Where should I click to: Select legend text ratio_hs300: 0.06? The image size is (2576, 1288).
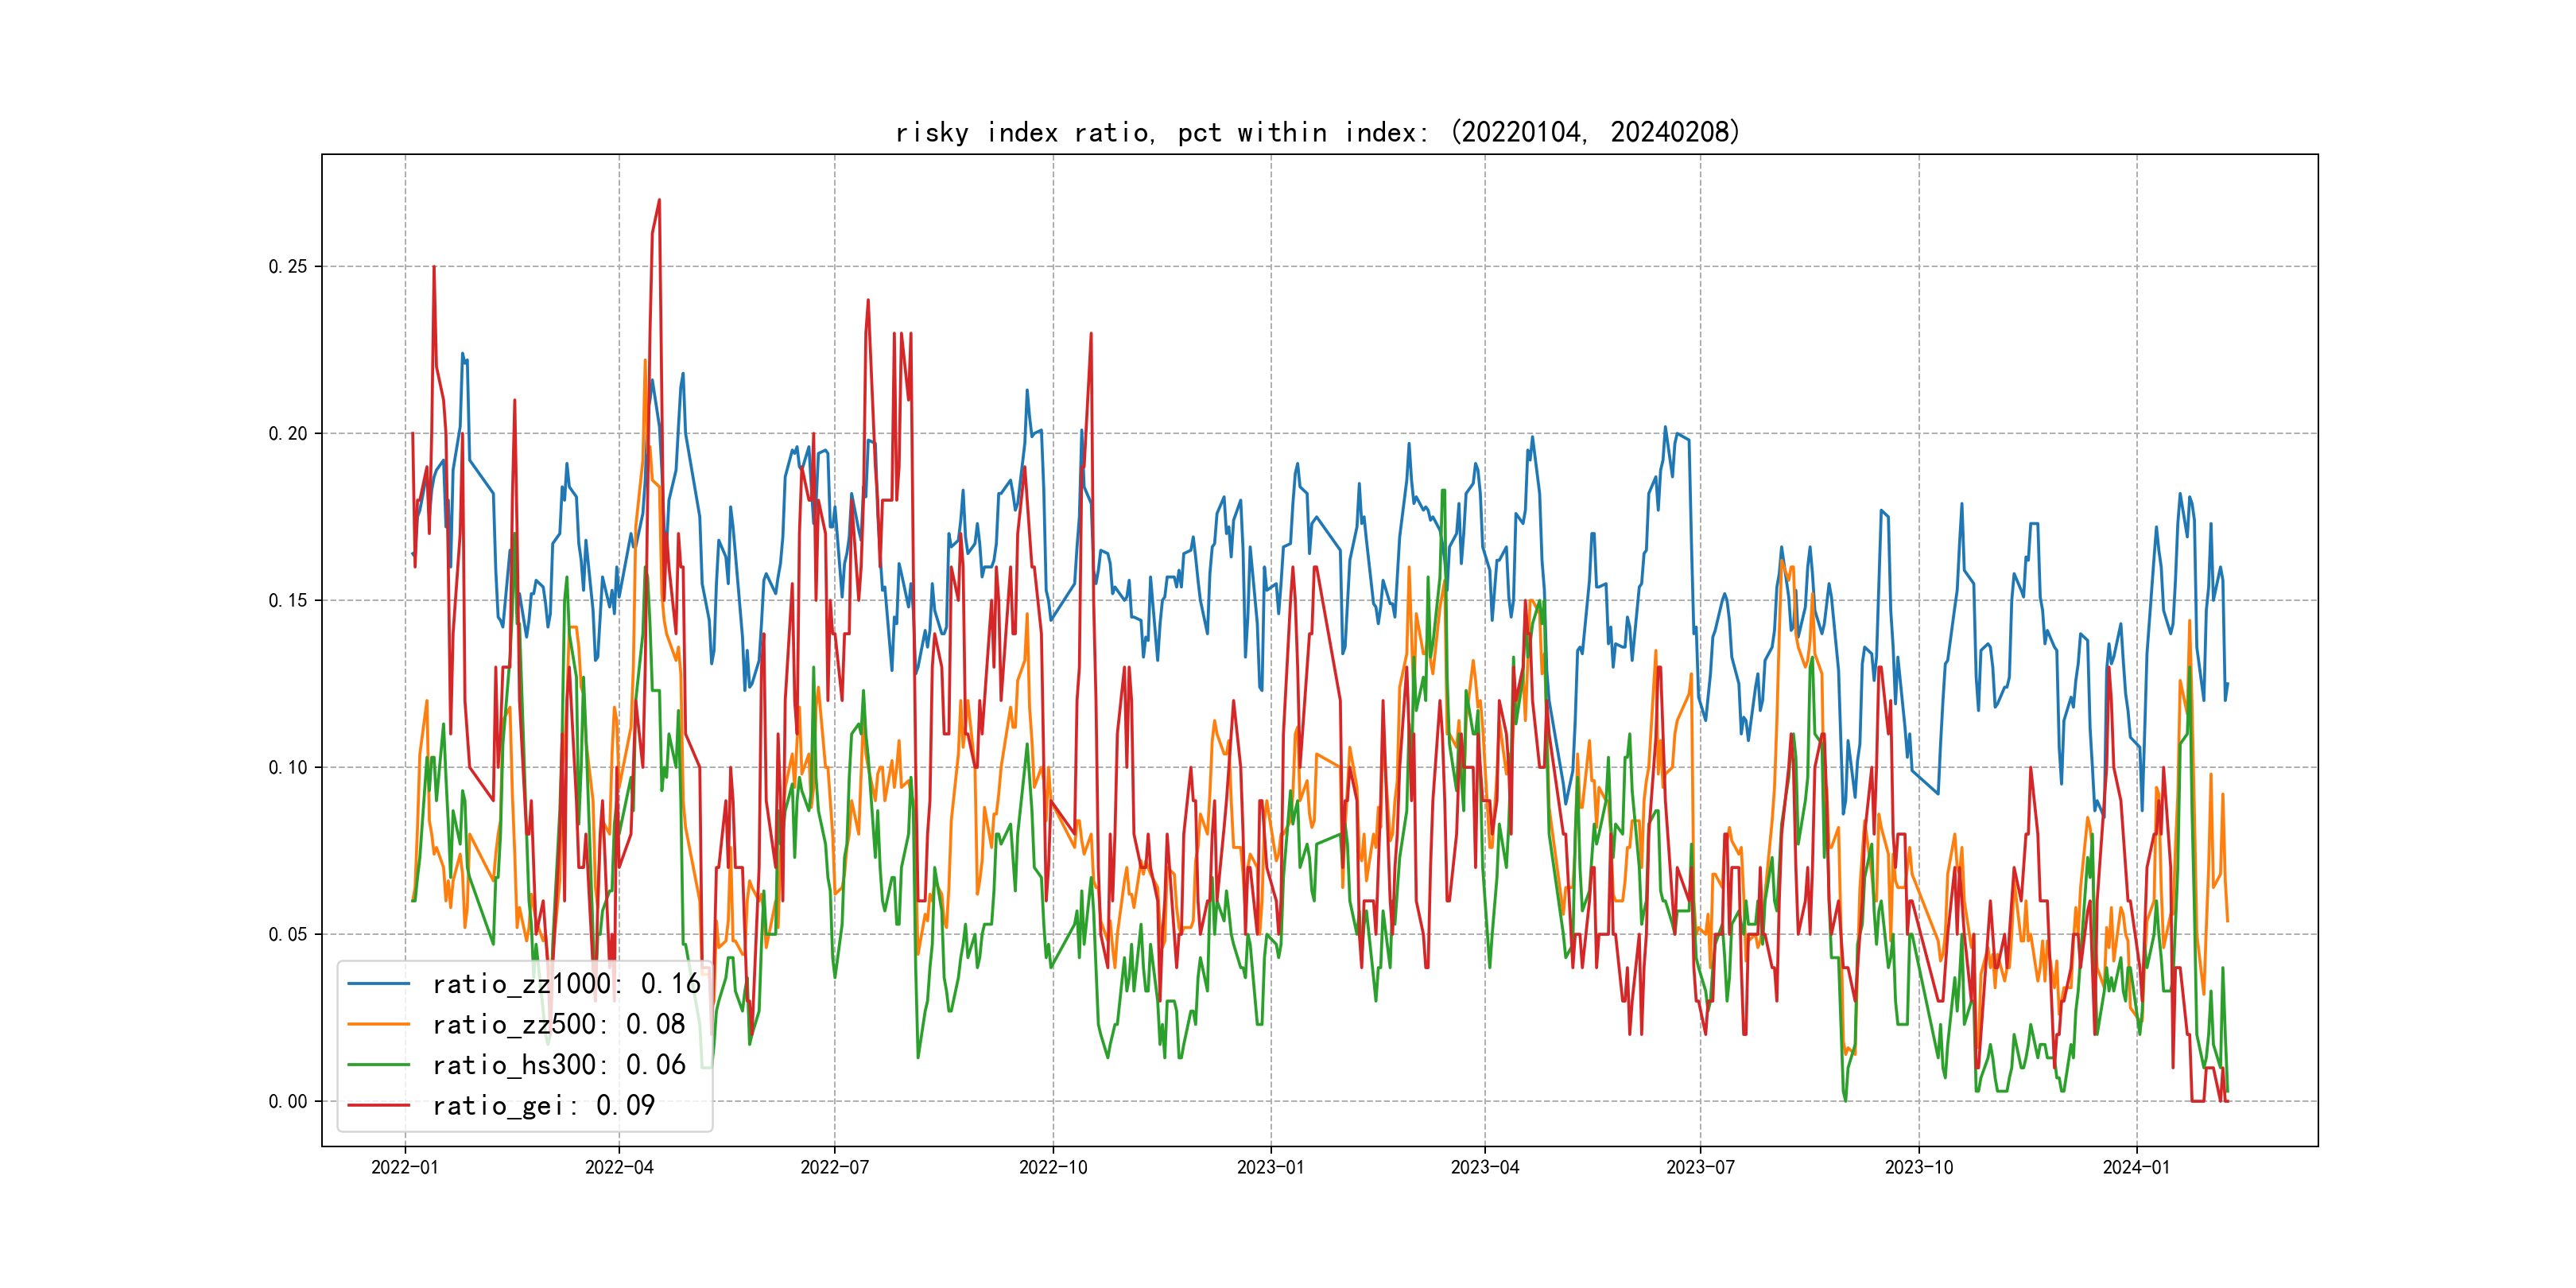558,1065
